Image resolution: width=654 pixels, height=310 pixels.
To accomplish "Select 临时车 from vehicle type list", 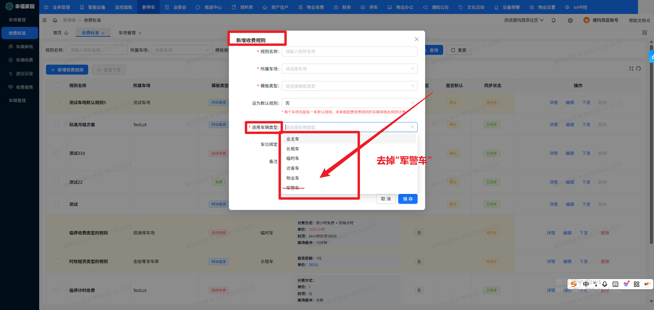I will (293, 159).
